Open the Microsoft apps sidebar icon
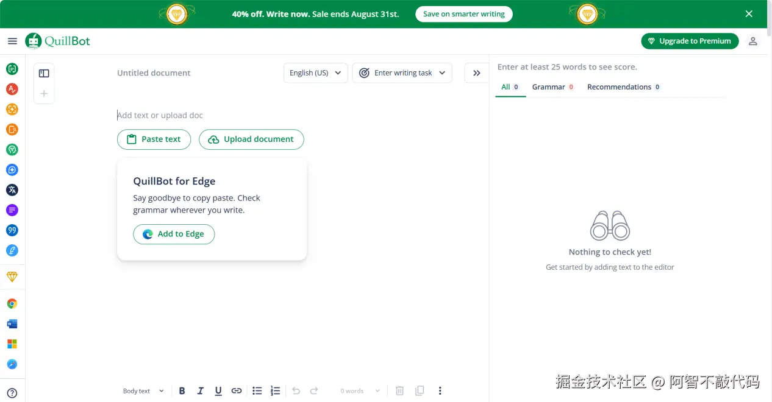This screenshot has height=402, width=772. pyautogui.click(x=12, y=344)
